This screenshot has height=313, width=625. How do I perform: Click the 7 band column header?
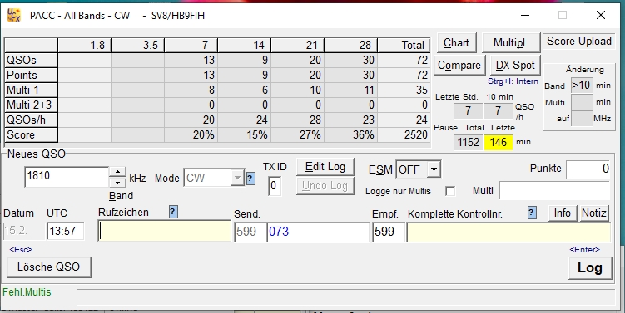tap(191, 46)
